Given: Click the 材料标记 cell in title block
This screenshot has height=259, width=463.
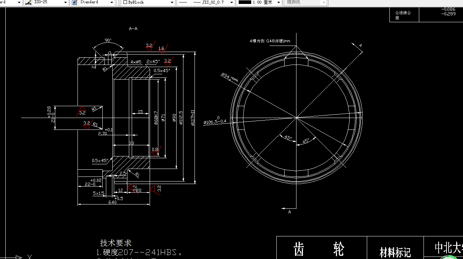Looking at the screenshot, I should pos(395,251).
